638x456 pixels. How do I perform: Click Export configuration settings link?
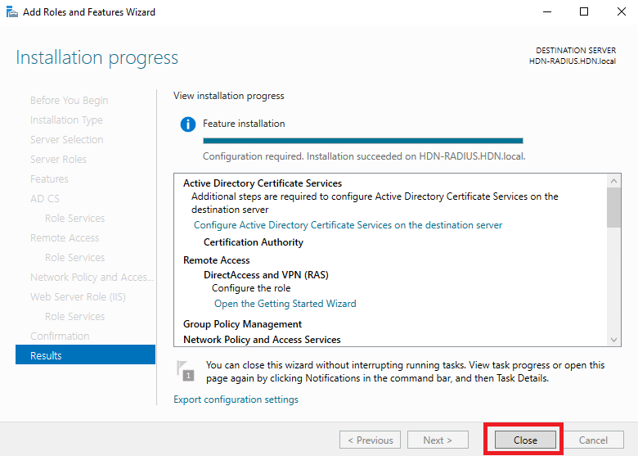coord(236,400)
